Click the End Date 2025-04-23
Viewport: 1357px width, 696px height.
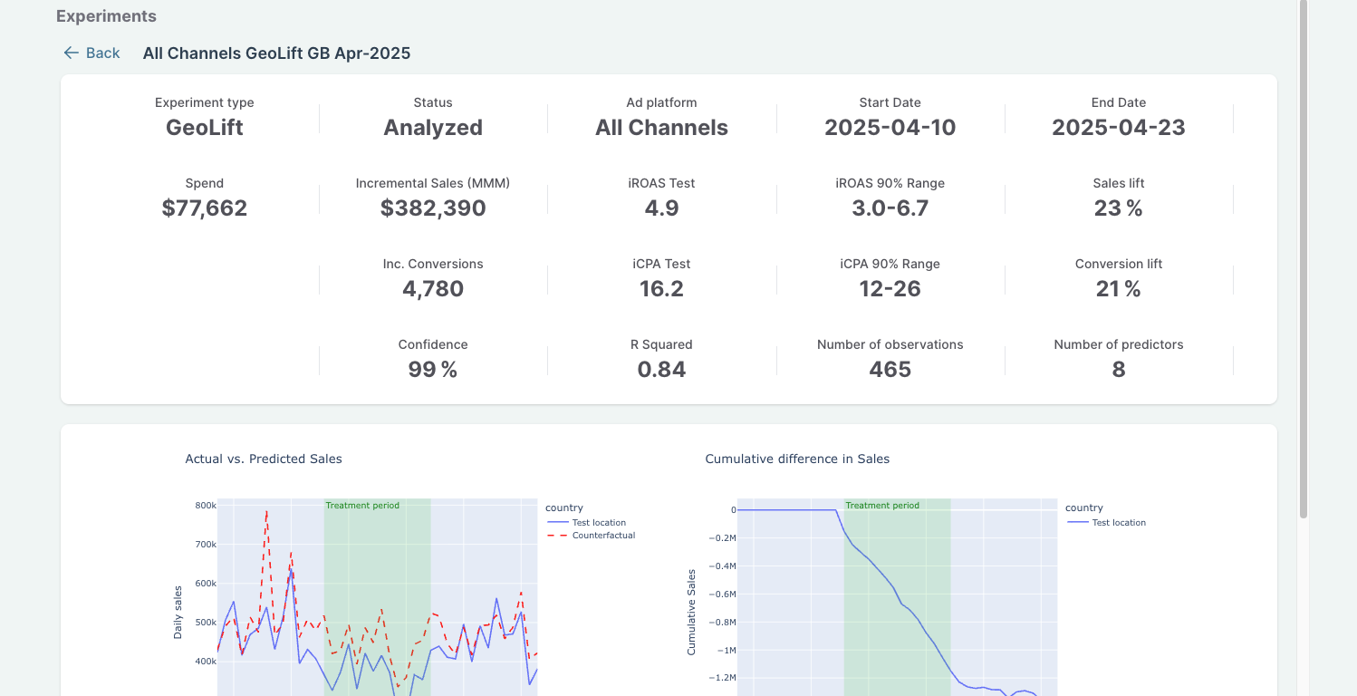click(x=1118, y=128)
